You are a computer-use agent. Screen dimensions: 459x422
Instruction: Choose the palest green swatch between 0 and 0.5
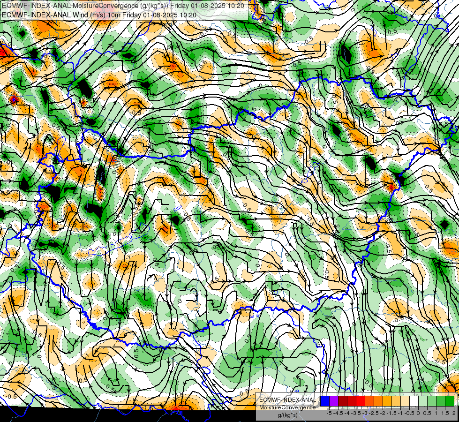[423, 401]
